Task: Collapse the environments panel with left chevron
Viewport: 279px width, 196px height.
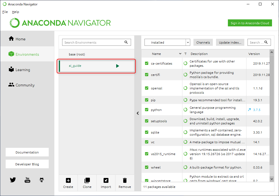Action: [x=138, y=113]
